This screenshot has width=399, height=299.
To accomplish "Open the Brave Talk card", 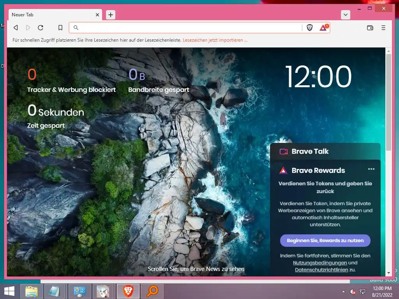I will 325,151.
